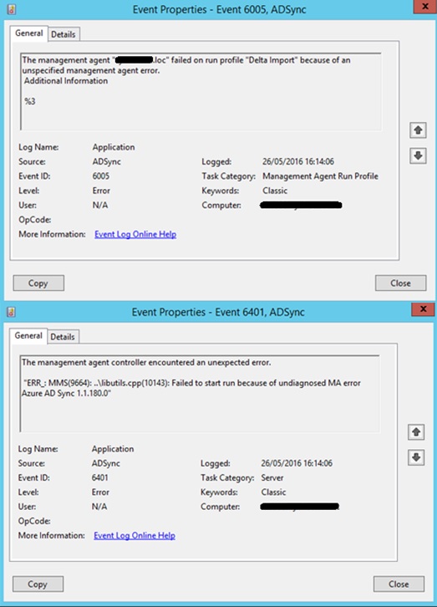Click the previous event up arrow in Event 6401 window
The height and width of the screenshot is (607, 437).
pyautogui.click(x=416, y=431)
